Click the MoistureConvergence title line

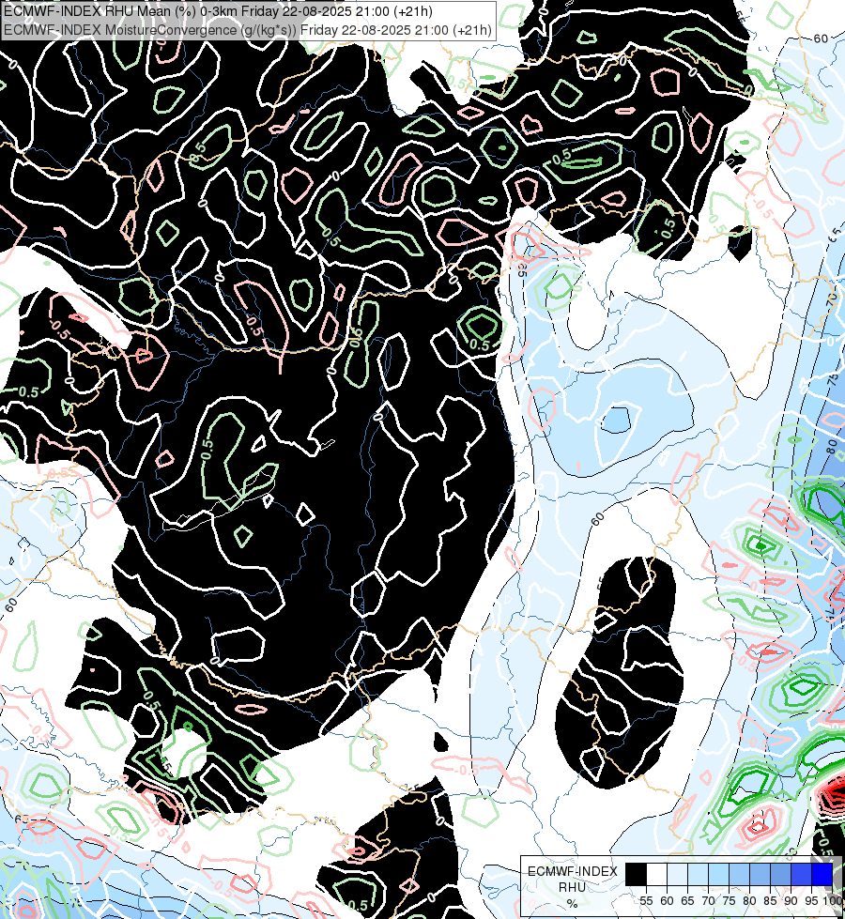point(248,30)
